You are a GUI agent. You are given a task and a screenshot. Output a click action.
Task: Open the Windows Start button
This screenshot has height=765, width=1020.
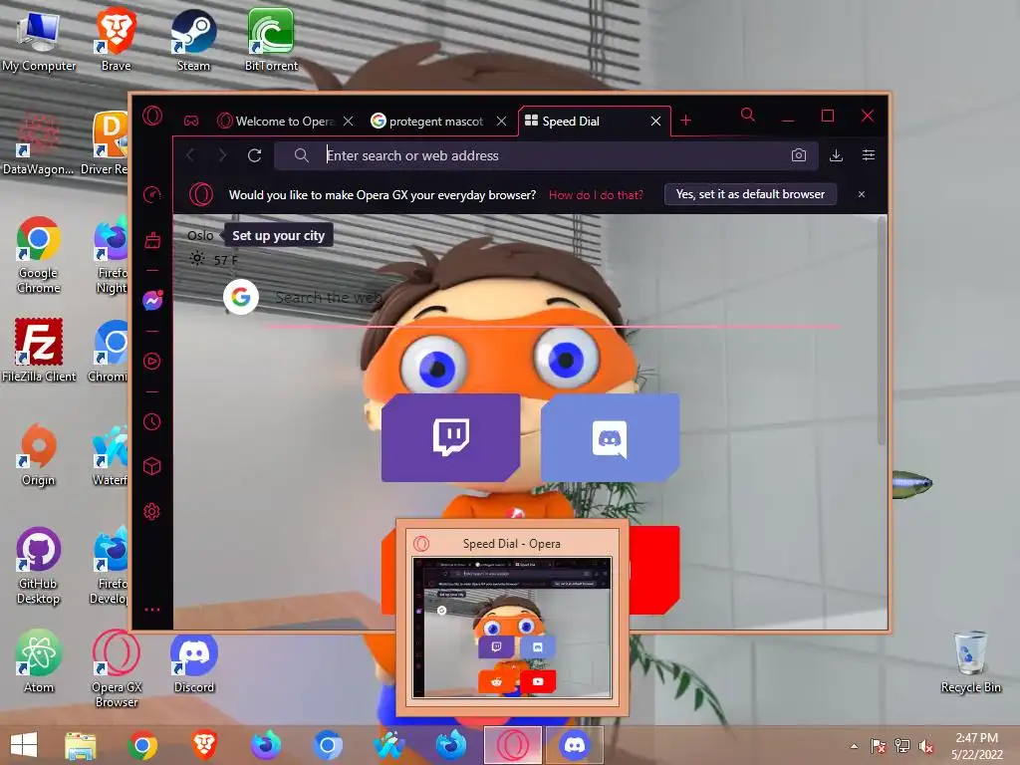click(24, 745)
